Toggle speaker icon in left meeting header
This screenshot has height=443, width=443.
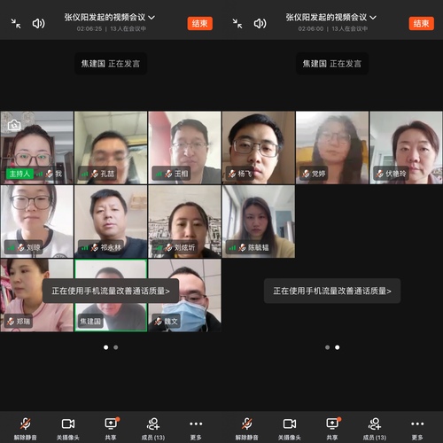(39, 23)
